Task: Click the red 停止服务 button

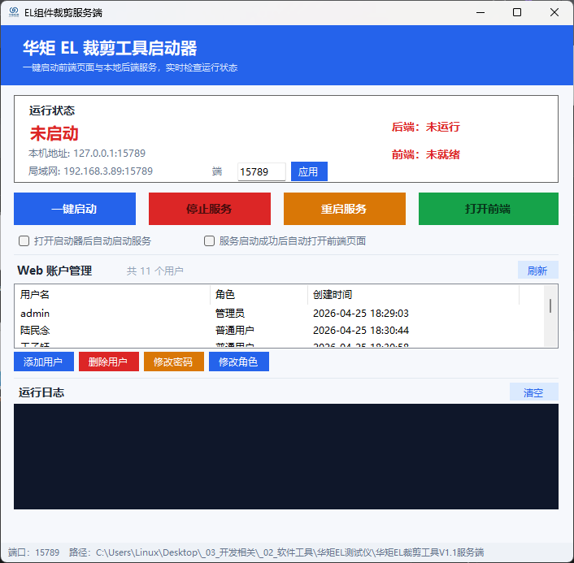Action: 210,209
